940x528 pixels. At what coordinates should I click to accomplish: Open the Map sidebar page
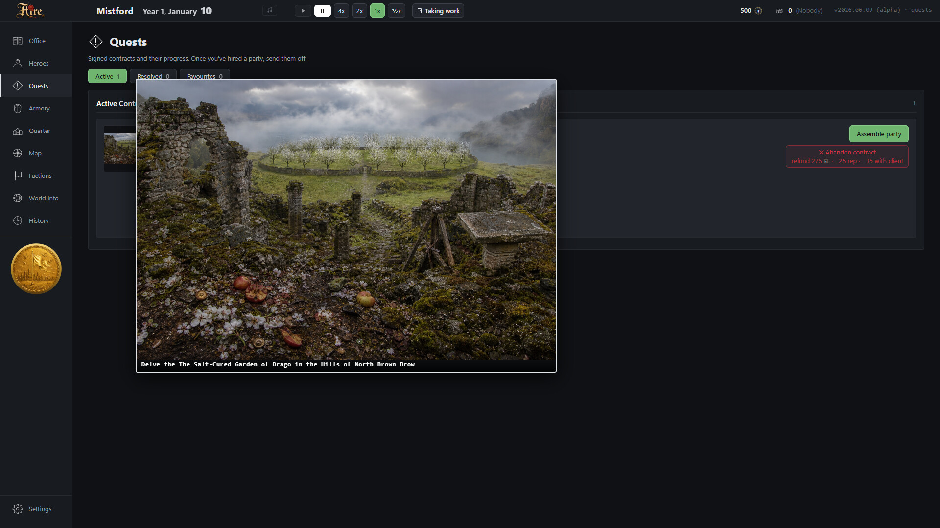pyautogui.click(x=36, y=154)
